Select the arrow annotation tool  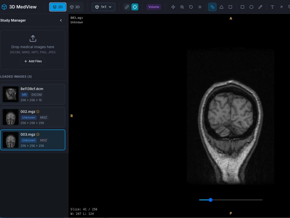click(281, 7)
